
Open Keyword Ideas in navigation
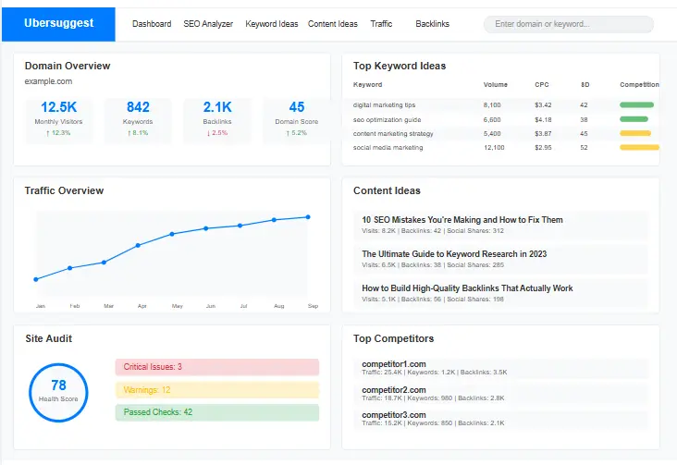tap(272, 24)
